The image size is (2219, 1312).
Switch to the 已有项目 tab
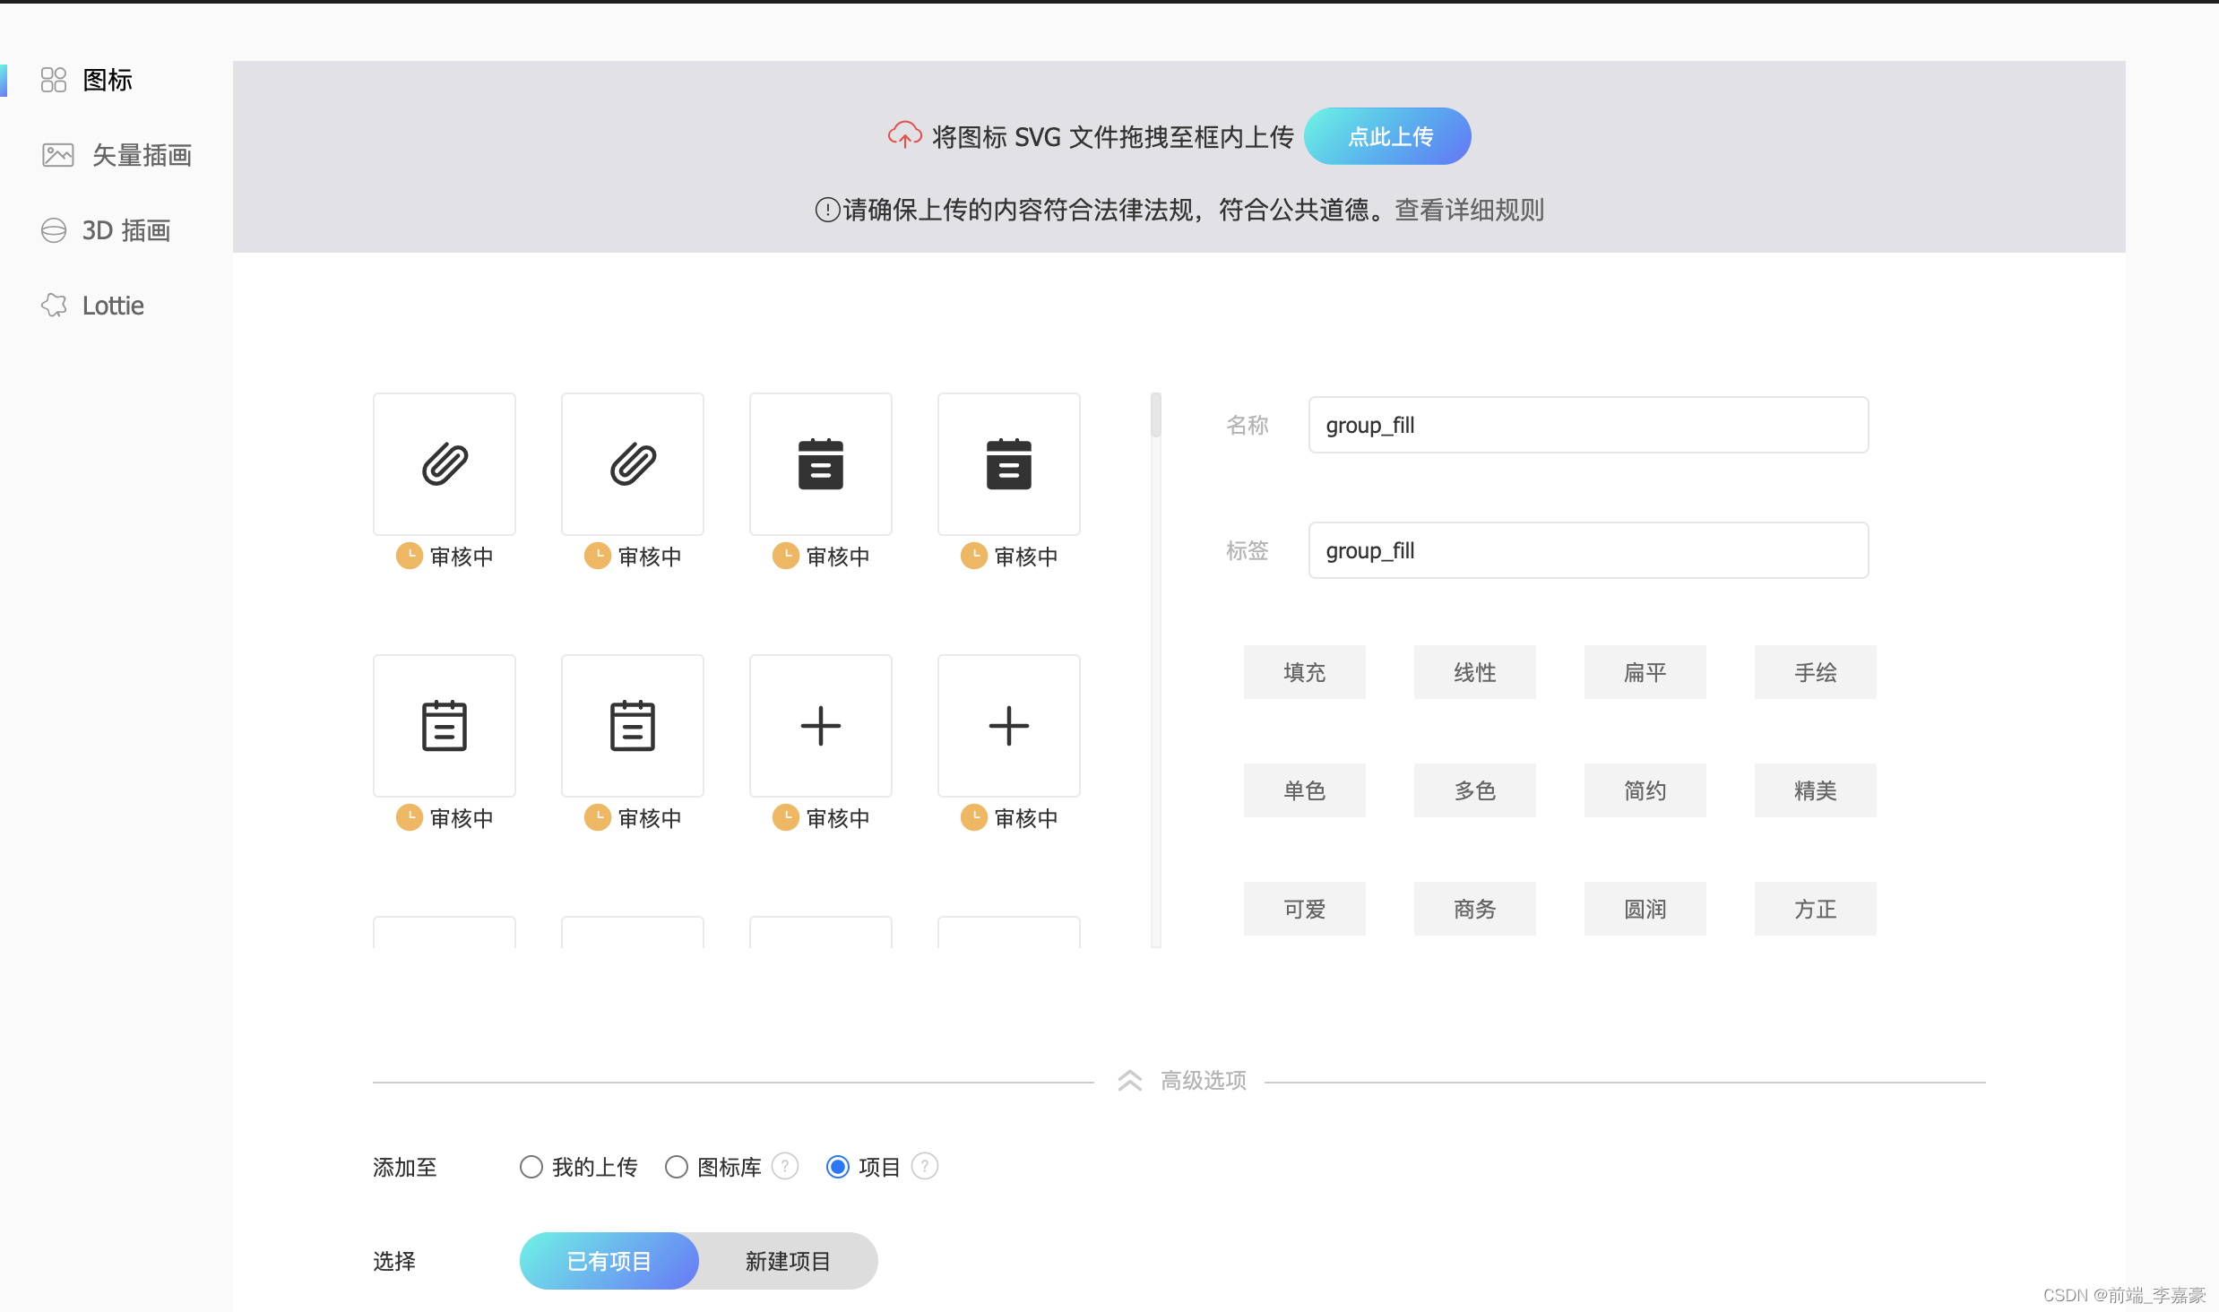click(x=609, y=1261)
